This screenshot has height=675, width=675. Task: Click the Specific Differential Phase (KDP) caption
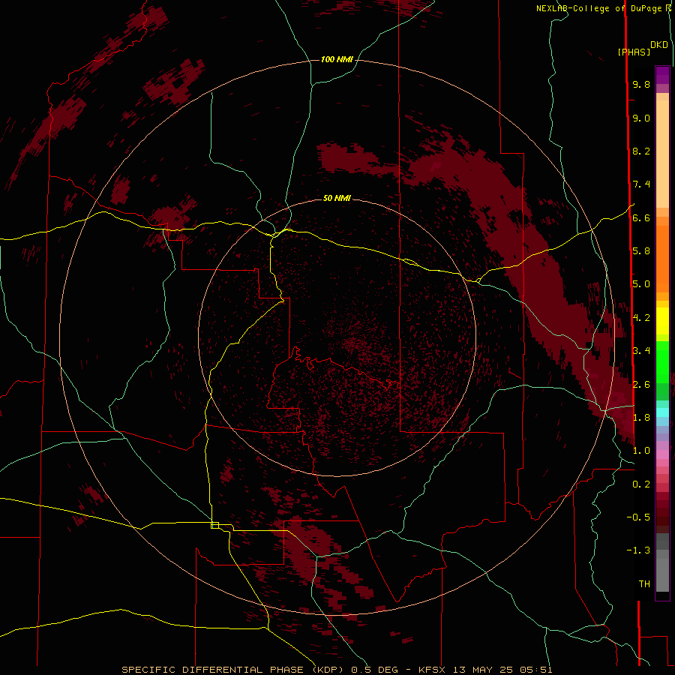click(232, 670)
